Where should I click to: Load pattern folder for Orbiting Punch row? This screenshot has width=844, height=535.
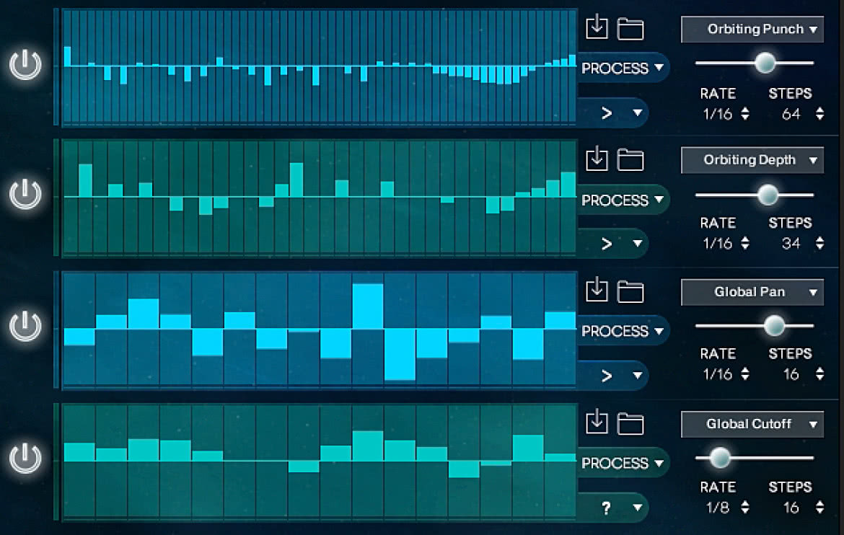(x=630, y=29)
